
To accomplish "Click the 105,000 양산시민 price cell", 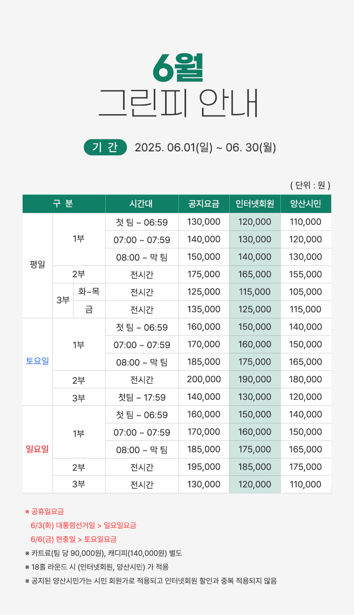I will pos(305,292).
